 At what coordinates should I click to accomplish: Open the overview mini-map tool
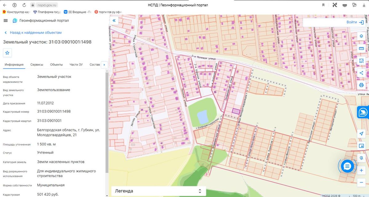tap(361, 146)
